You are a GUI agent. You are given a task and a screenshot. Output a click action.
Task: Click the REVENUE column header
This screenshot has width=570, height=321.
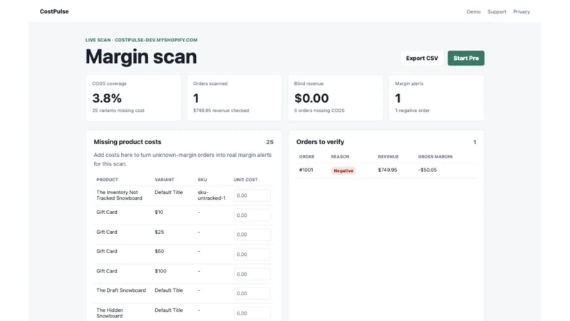[388, 157]
